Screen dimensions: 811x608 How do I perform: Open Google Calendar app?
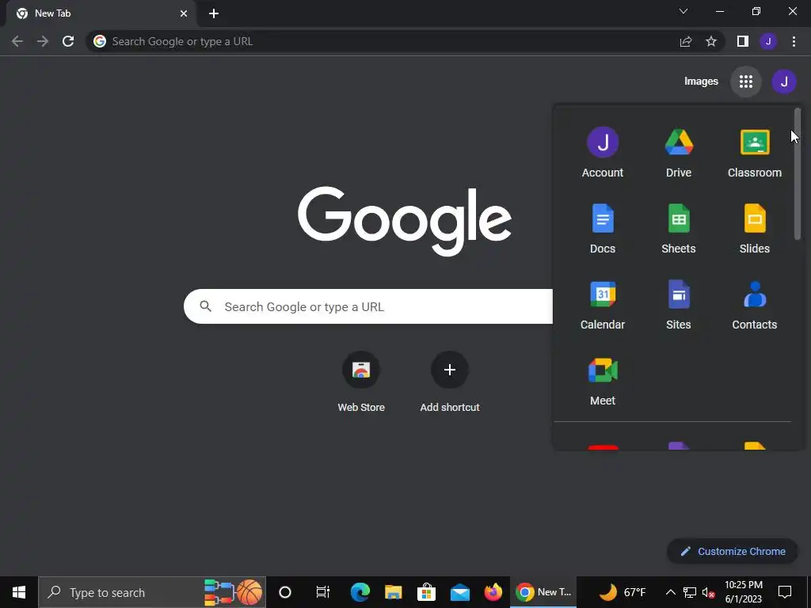(x=603, y=305)
